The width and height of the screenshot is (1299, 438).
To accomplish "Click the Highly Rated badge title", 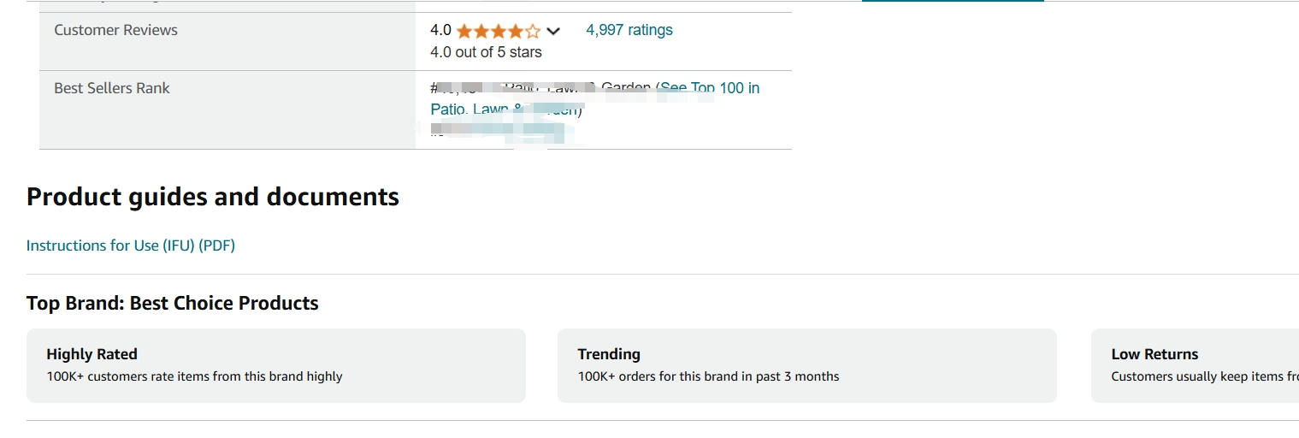I will 92,354.
